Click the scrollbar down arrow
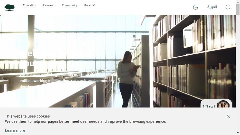 tap(238, 133)
